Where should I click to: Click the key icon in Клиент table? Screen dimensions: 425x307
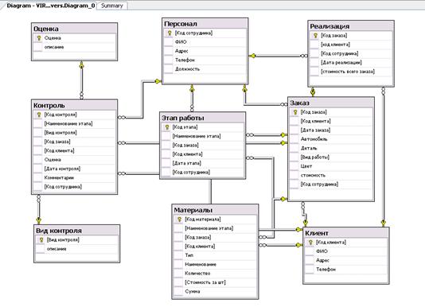[310, 243]
